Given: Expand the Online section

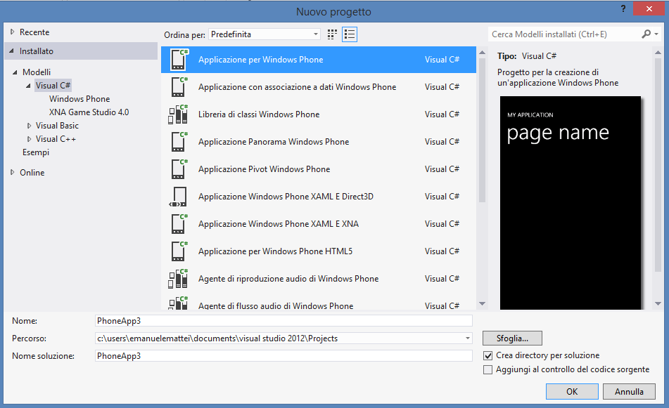Looking at the screenshot, I should coord(13,173).
